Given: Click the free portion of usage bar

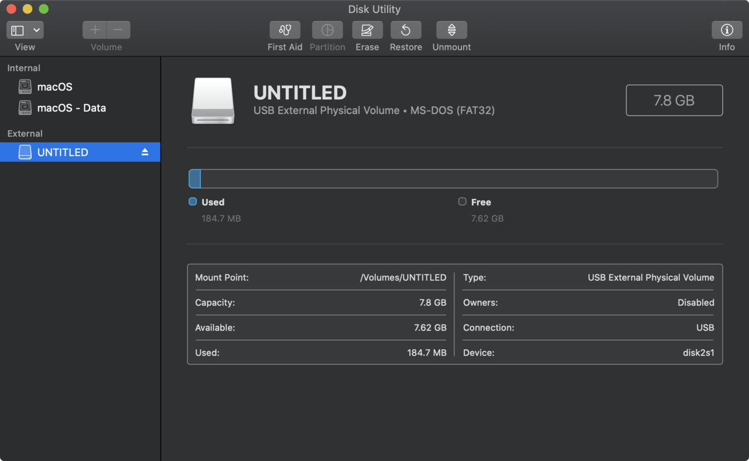Looking at the screenshot, I should coord(459,178).
